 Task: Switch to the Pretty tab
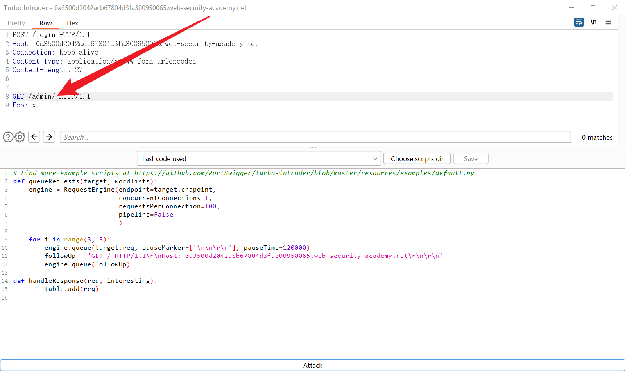pos(16,23)
